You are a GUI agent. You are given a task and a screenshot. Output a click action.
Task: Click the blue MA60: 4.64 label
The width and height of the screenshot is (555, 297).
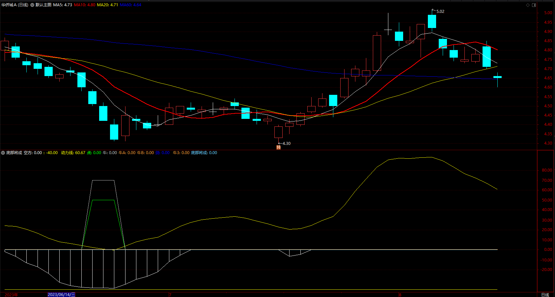click(131, 5)
